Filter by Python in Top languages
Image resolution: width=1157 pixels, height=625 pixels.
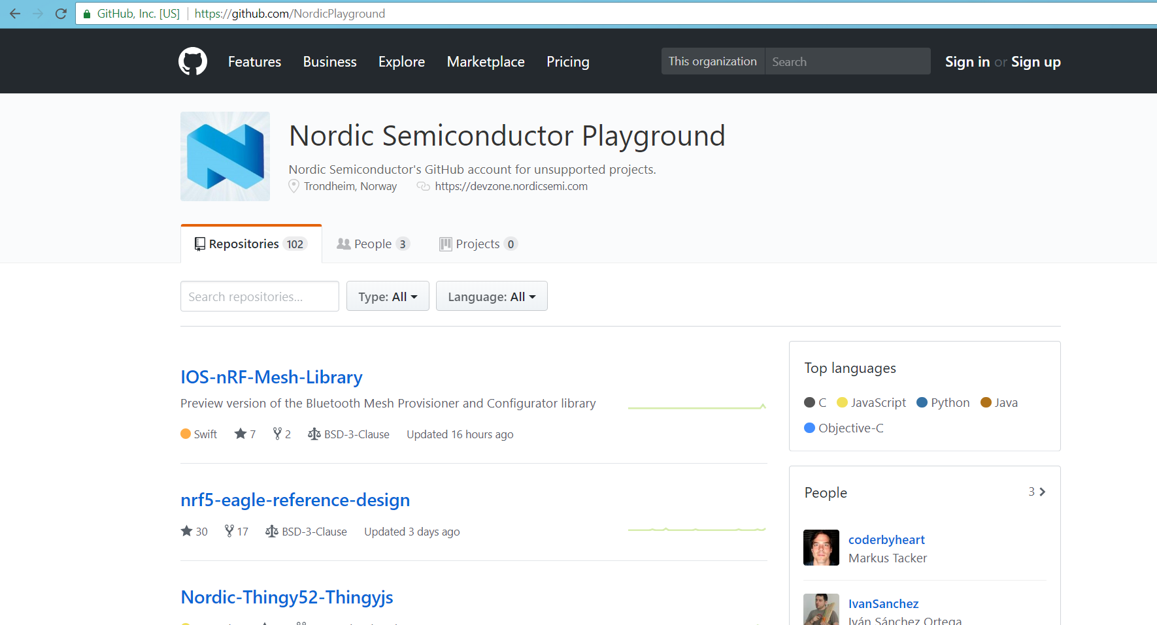pyautogui.click(x=943, y=402)
